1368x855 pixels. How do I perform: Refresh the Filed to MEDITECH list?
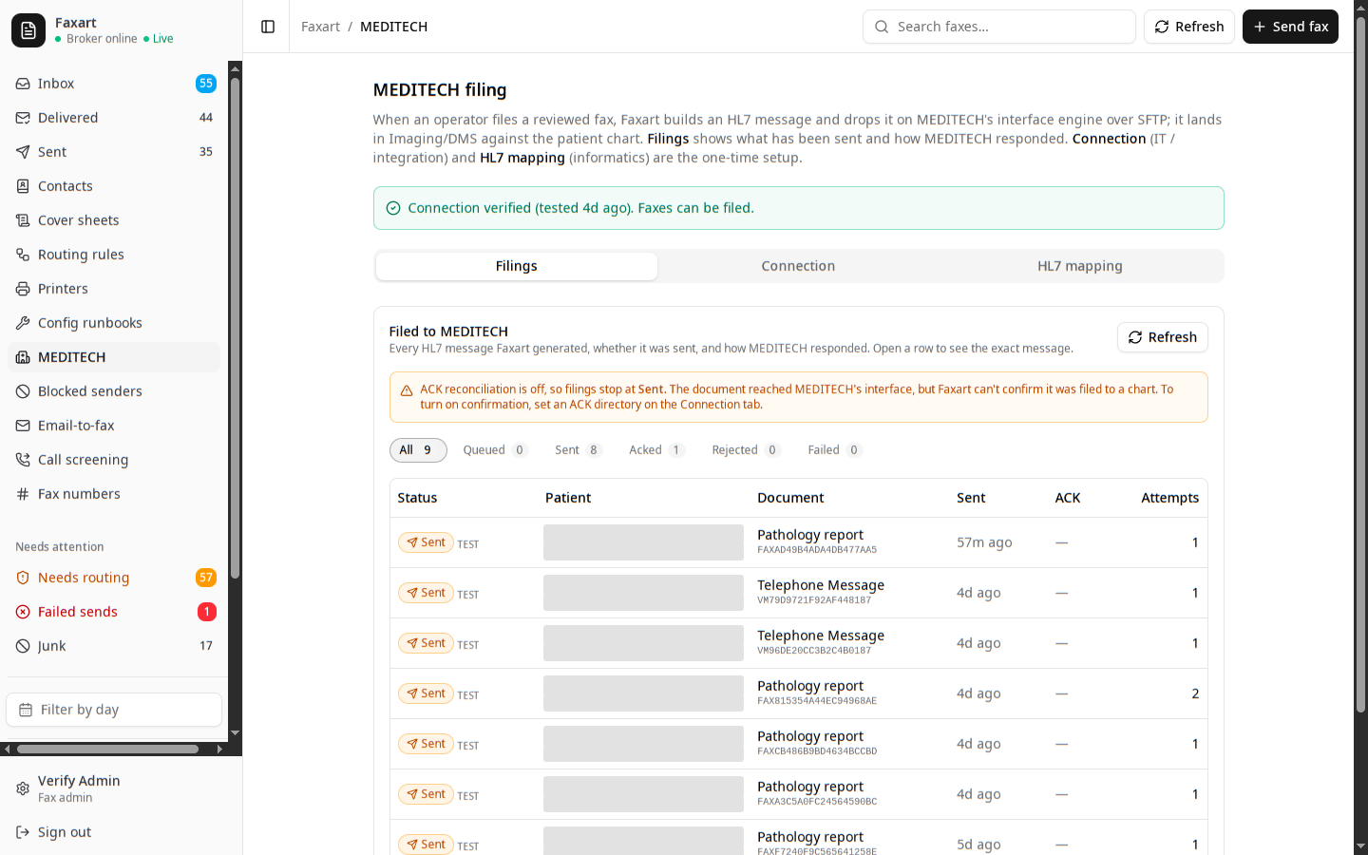pos(1163,337)
